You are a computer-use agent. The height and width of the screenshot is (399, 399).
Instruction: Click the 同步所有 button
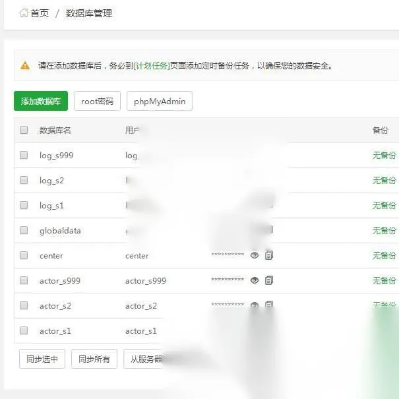click(x=94, y=359)
